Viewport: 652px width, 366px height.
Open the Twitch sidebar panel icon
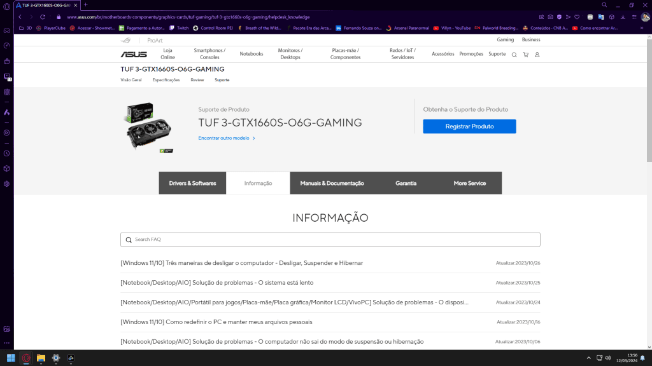tap(6, 76)
